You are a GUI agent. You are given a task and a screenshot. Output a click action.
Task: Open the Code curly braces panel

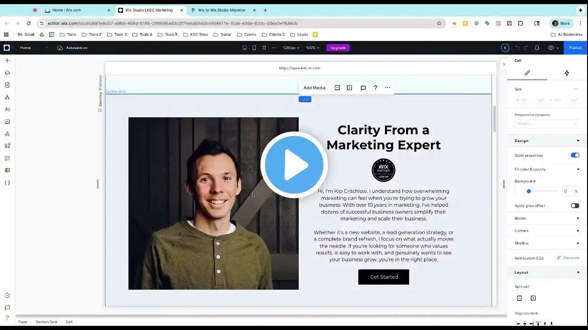[x=7, y=183]
